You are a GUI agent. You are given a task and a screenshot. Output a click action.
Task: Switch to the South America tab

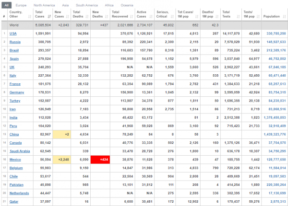click(x=87, y=5)
